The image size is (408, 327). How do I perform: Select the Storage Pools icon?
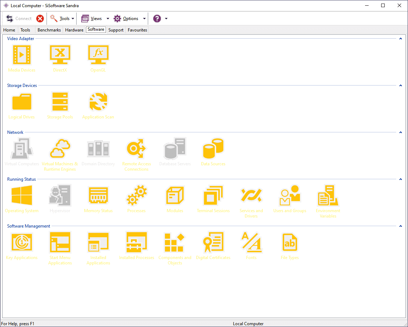60,102
